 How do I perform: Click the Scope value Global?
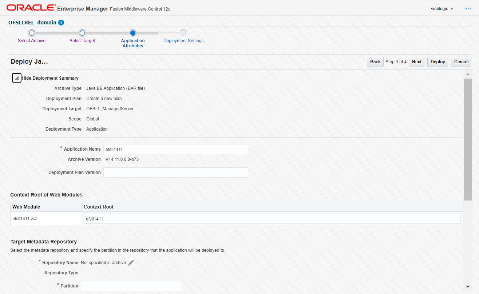point(92,119)
